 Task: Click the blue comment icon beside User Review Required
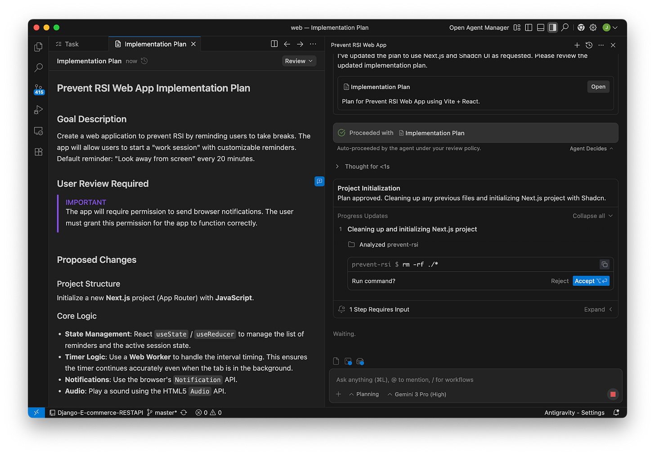pos(319,181)
